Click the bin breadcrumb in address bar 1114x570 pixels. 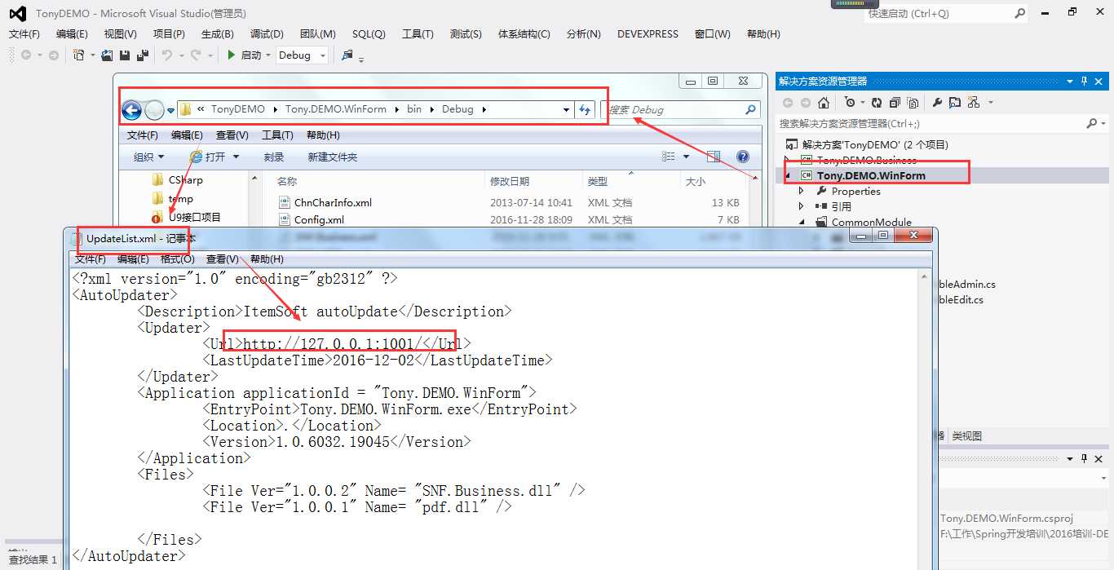(414, 109)
